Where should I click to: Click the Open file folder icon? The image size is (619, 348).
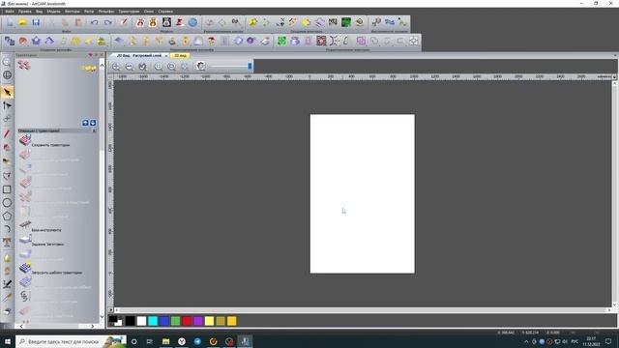coord(22,22)
